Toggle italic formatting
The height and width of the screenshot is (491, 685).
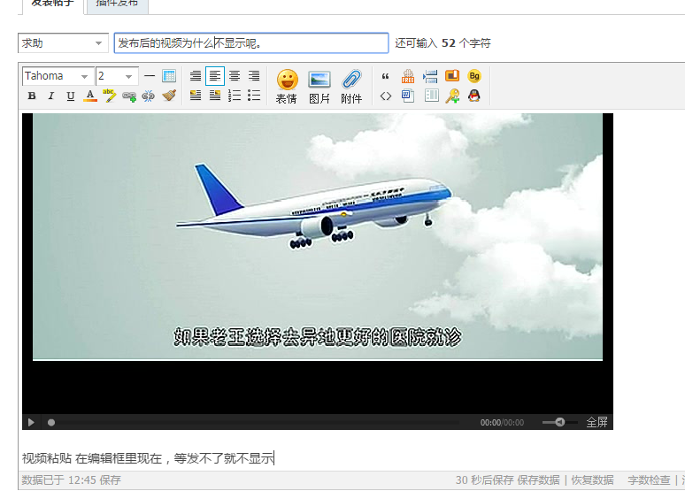pos(51,96)
